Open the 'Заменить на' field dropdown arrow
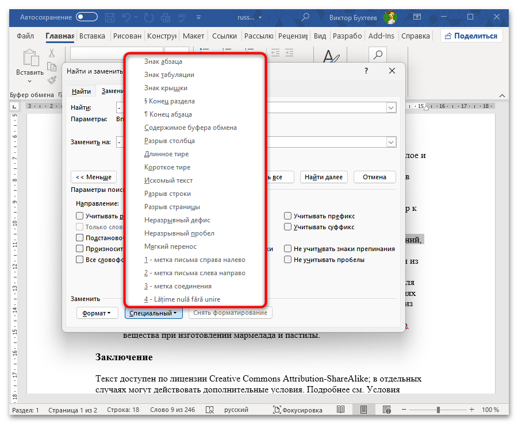This screenshot has height=424, width=518. 391,142
